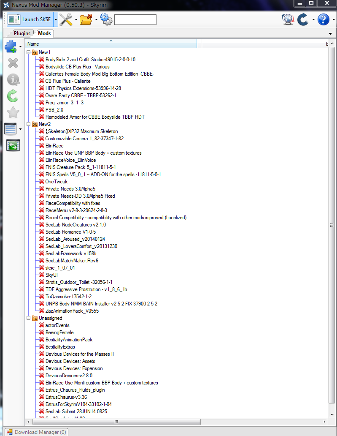This screenshot has width=337, height=436.
Task: Click the mod information tag icon
Action: (13, 80)
